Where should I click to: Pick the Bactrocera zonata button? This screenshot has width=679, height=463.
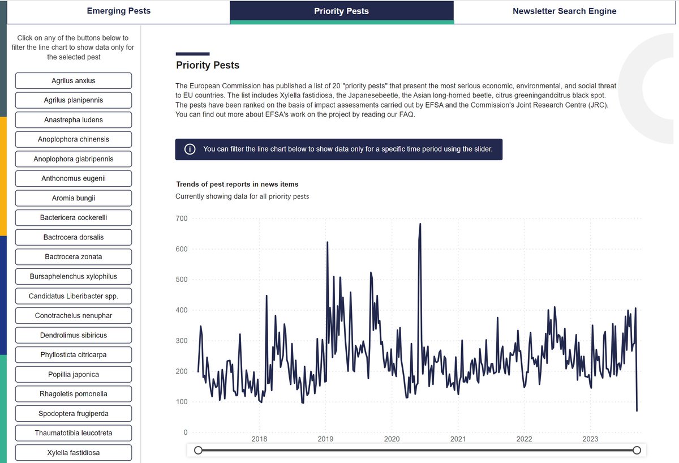click(74, 256)
